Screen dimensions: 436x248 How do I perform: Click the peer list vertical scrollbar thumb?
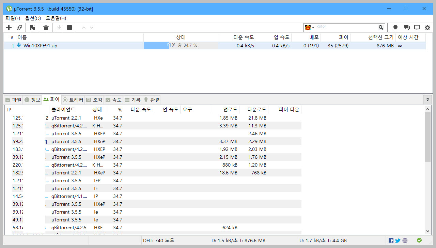click(x=428, y=137)
